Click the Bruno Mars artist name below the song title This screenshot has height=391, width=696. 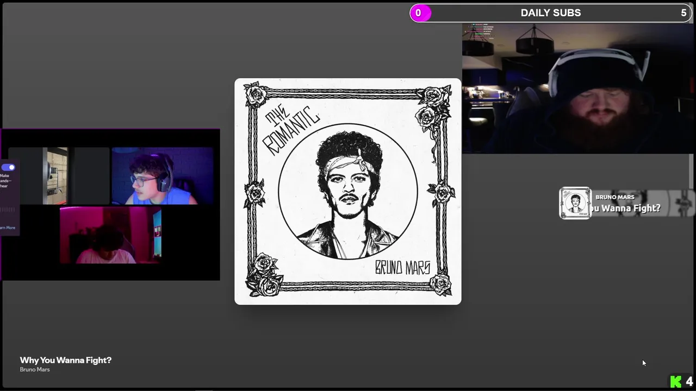click(x=35, y=369)
